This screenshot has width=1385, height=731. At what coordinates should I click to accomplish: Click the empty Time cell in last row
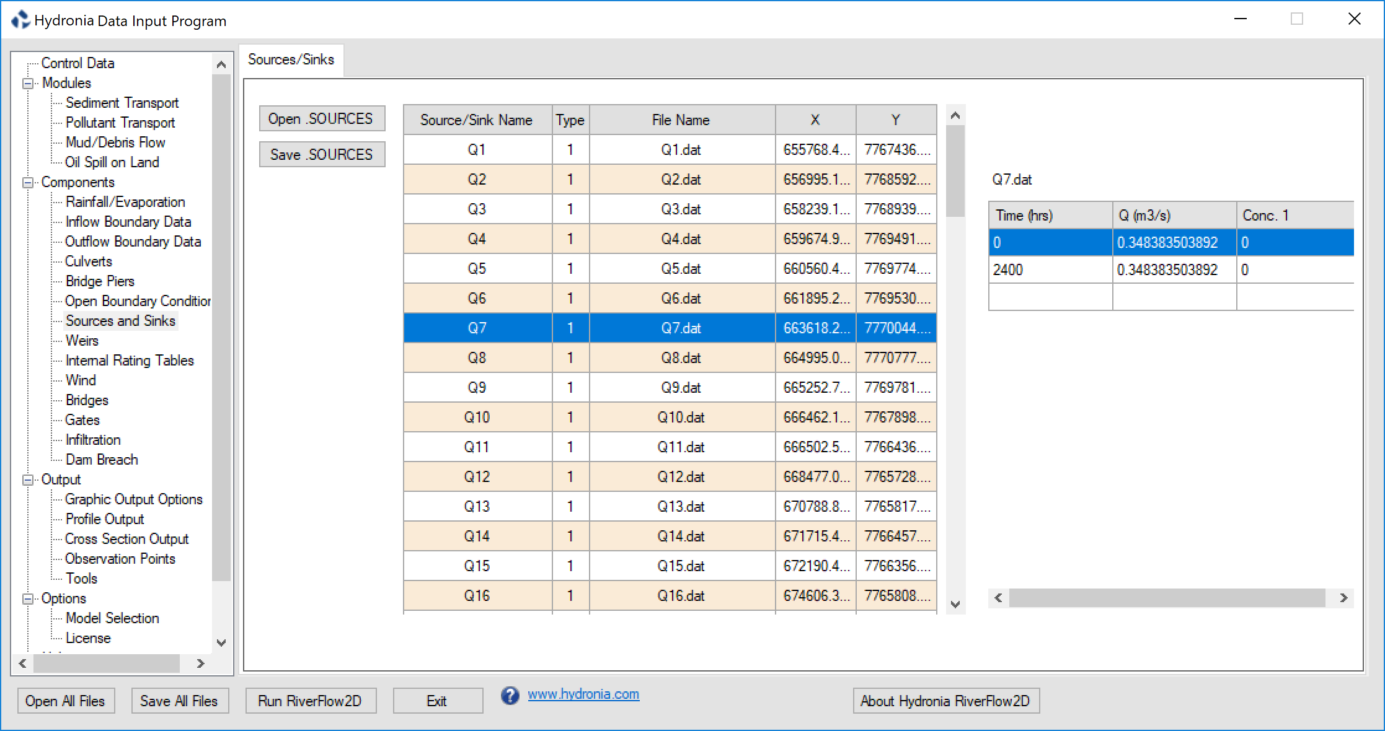(1050, 297)
